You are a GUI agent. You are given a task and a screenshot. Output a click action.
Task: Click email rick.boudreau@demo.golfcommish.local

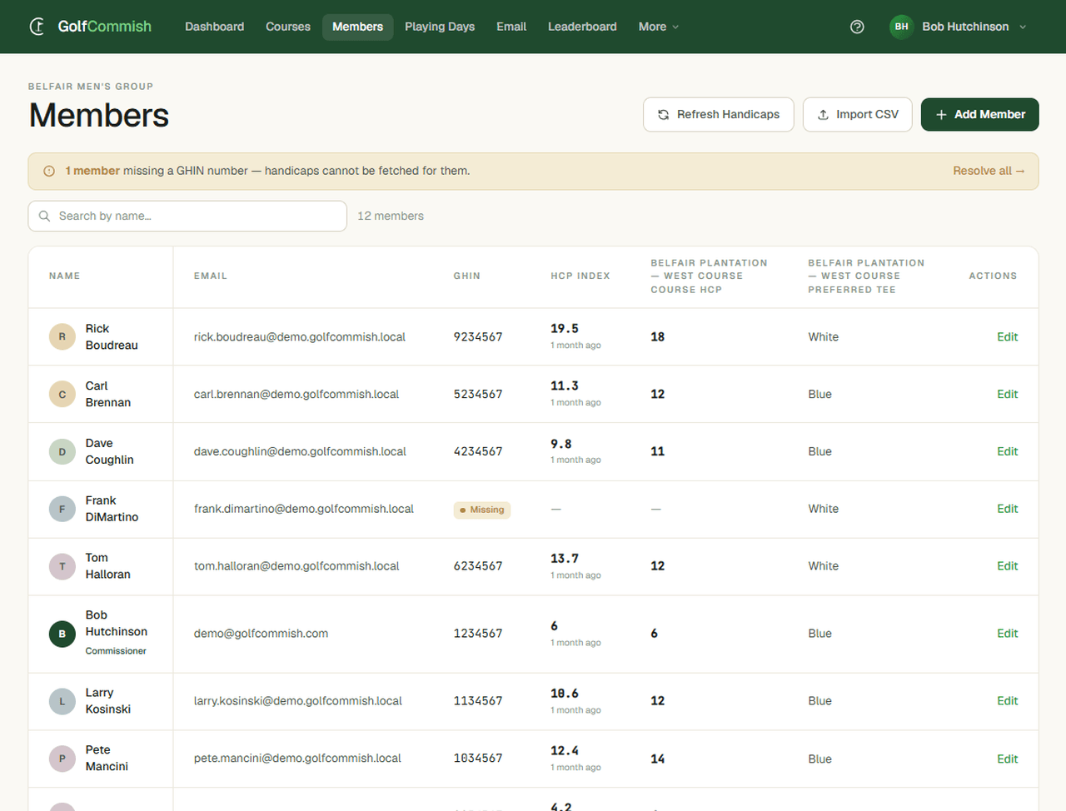click(300, 337)
